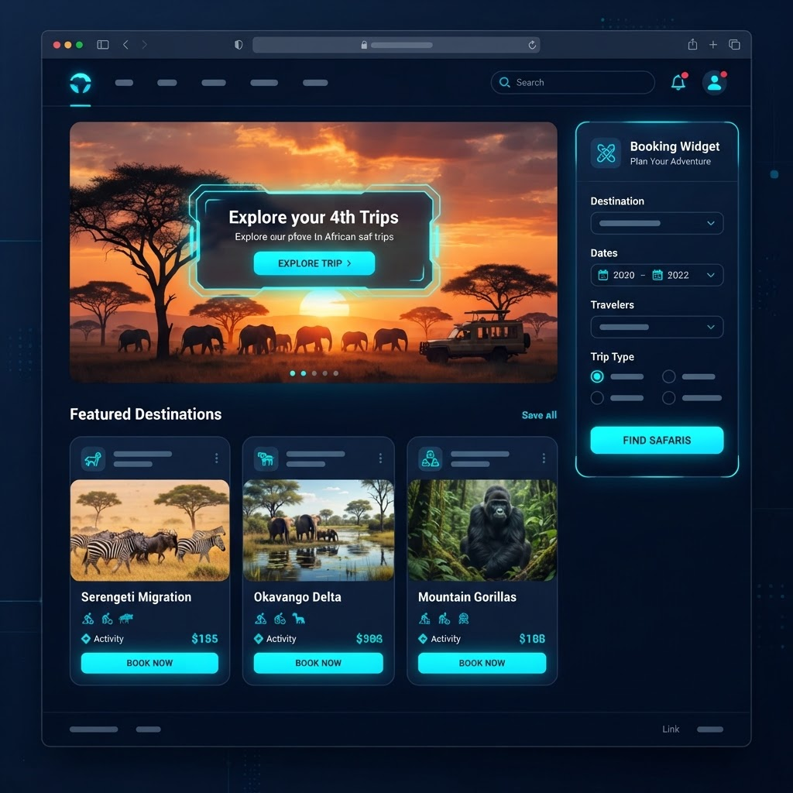
Task: Click the browser share icon
Action: [x=692, y=44]
